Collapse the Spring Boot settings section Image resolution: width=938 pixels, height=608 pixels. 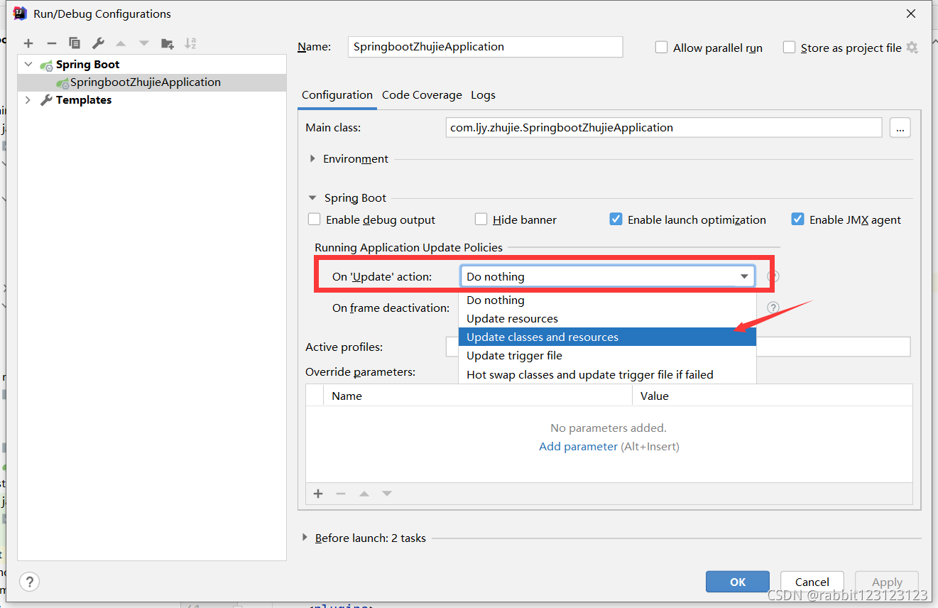312,198
